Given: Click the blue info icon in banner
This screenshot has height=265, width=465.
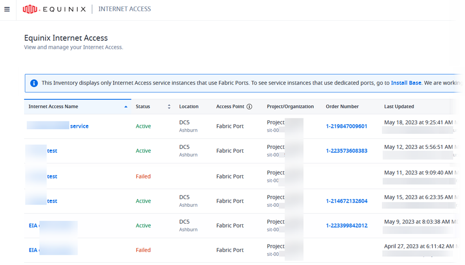Looking at the screenshot, I should click(34, 83).
